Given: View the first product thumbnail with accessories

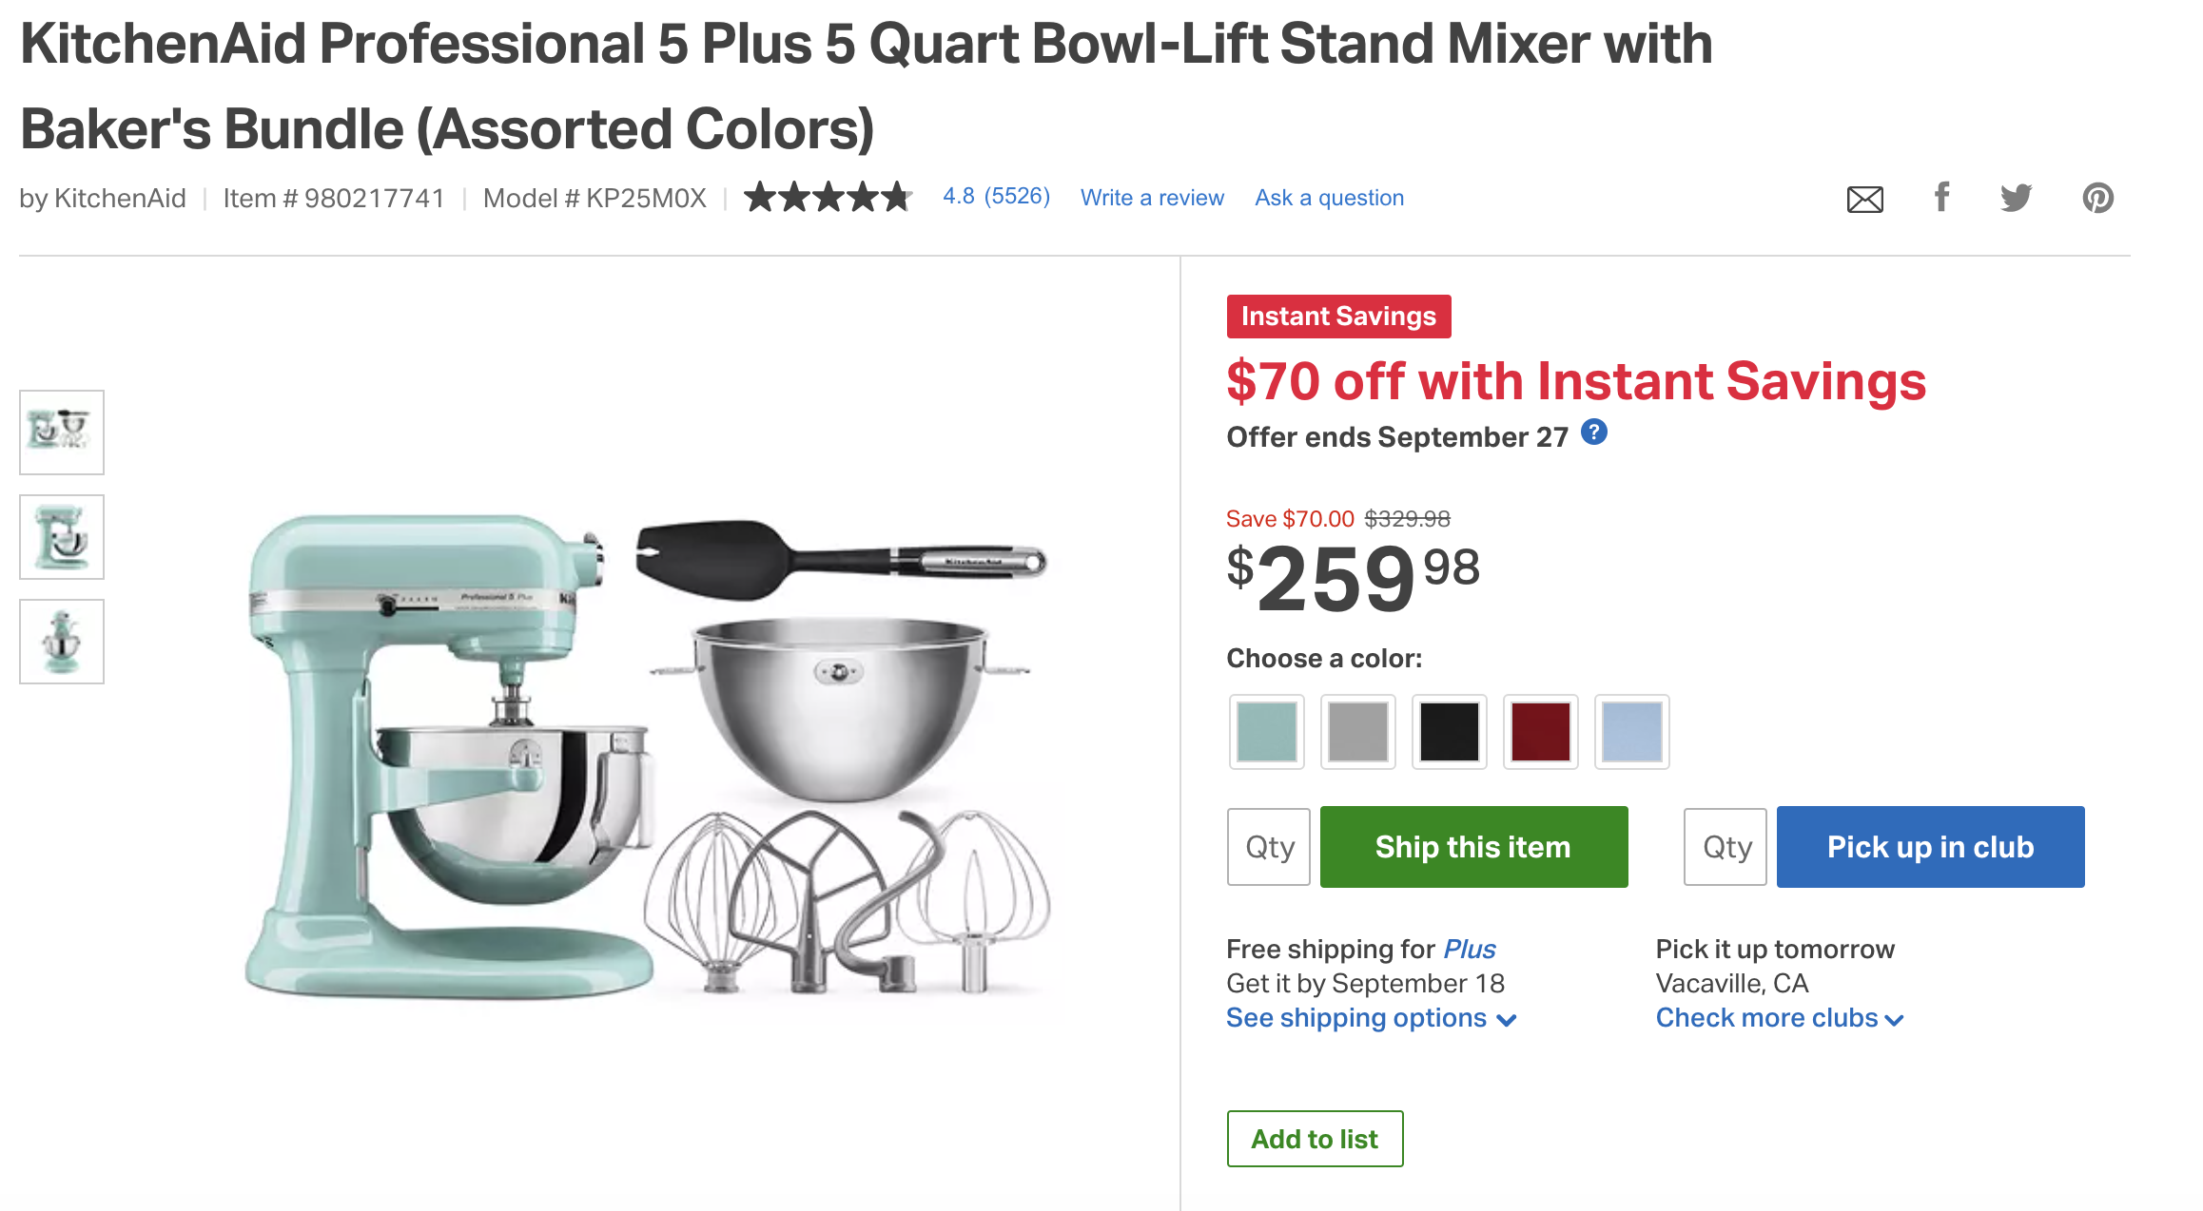Looking at the screenshot, I should click(x=62, y=432).
